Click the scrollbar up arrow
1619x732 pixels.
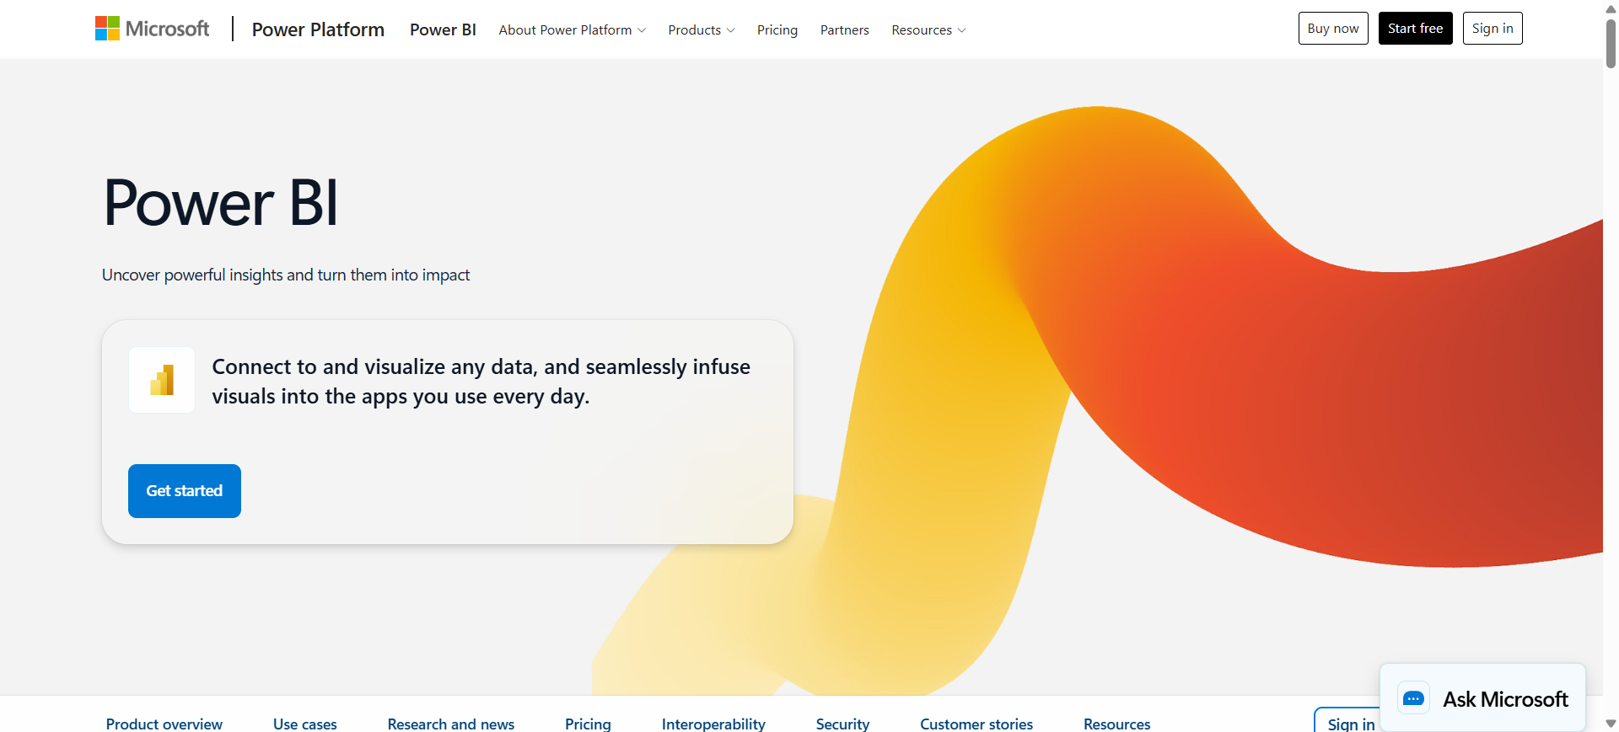pyautogui.click(x=1611, y=8)
